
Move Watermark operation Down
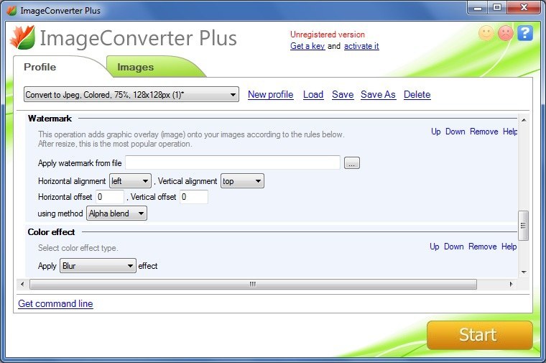click(455, 132)
